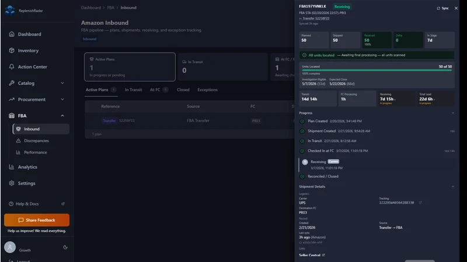Screen dimensions: 467x262
Task: Switch to the In Transit tab
Action: 134,90
